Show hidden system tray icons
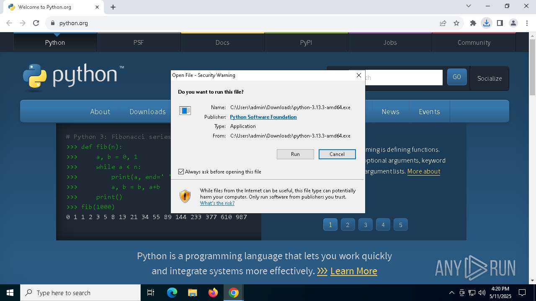The width and height of the screenshot is (536, 301). (x=451, y=293)
